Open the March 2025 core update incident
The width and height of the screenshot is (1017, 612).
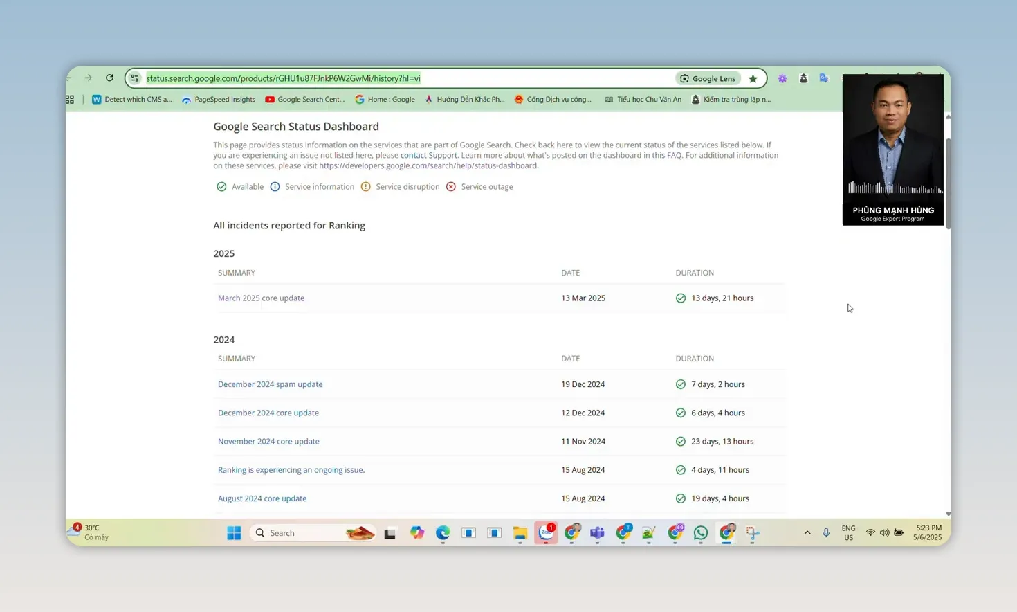click(261, 298)
